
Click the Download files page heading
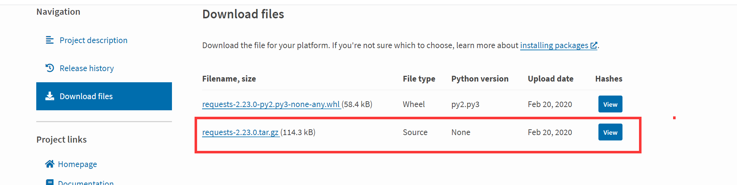(243, 14)
